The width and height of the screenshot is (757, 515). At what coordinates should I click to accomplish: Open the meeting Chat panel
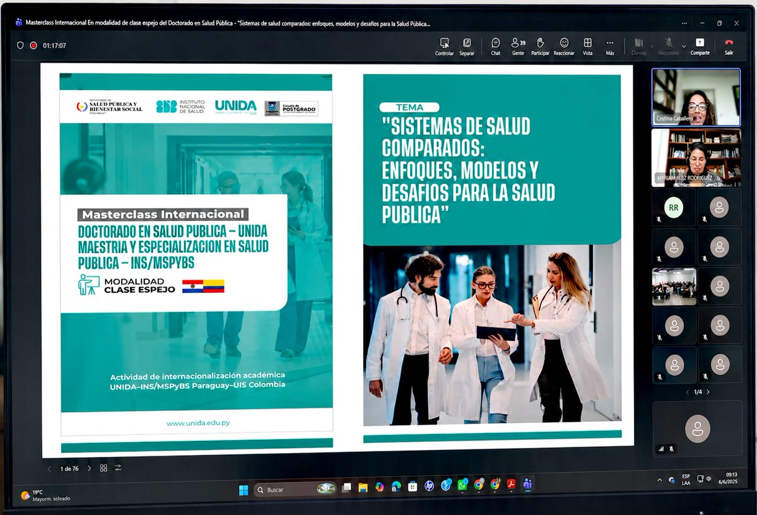coord(496,46)
